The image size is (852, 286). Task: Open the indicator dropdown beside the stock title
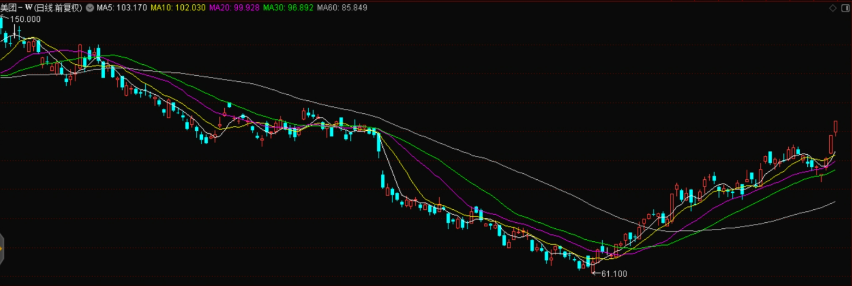(89, 8)
